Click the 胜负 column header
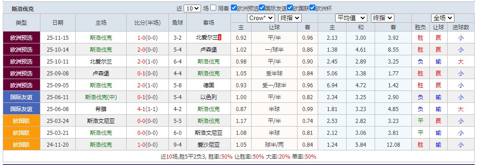 (x=421, y=27)
